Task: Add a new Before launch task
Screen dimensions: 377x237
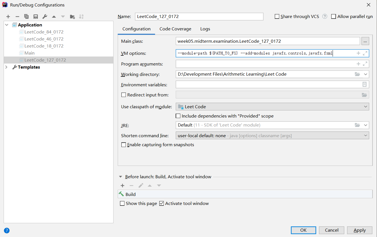Action: [122, 186]
